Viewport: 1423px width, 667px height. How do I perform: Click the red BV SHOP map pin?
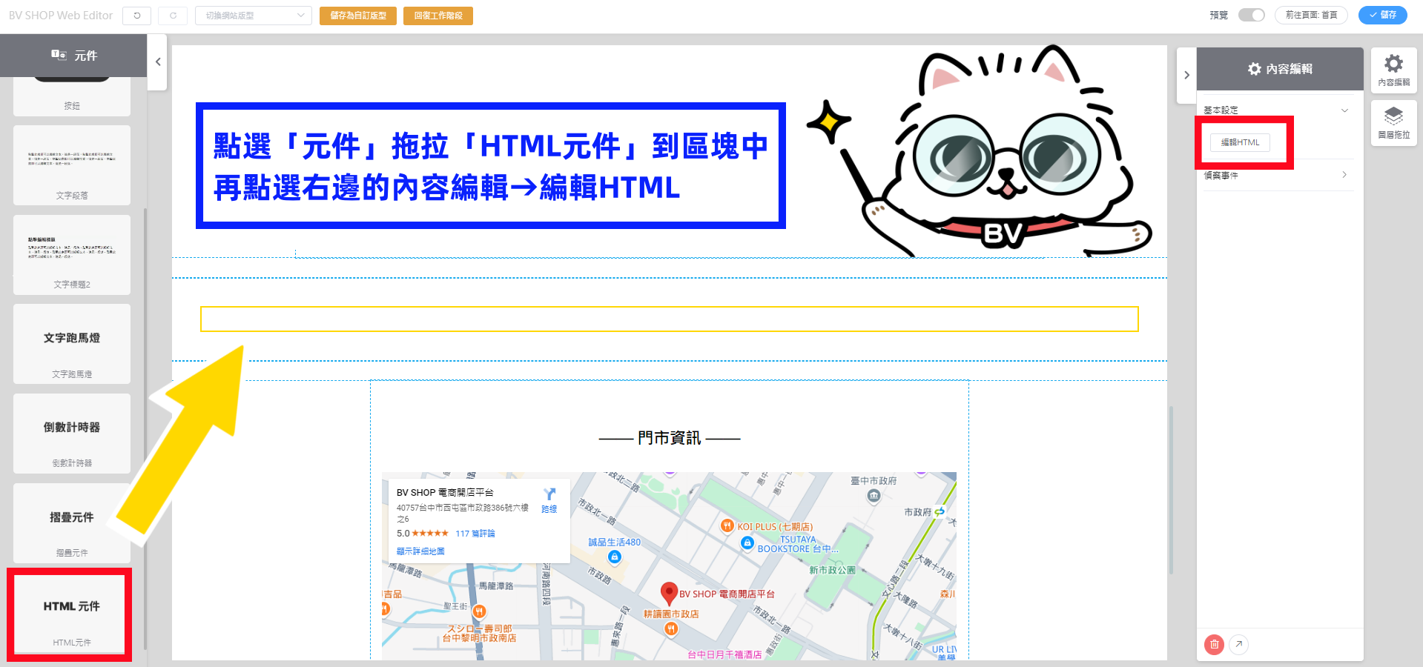[669, 593]
